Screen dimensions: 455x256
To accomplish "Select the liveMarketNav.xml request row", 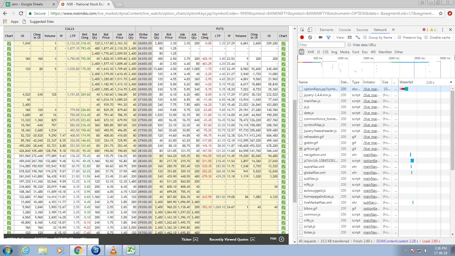I will 375,202.
